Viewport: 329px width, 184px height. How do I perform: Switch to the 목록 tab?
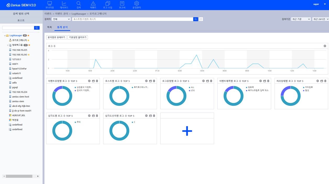coord(49,27)
